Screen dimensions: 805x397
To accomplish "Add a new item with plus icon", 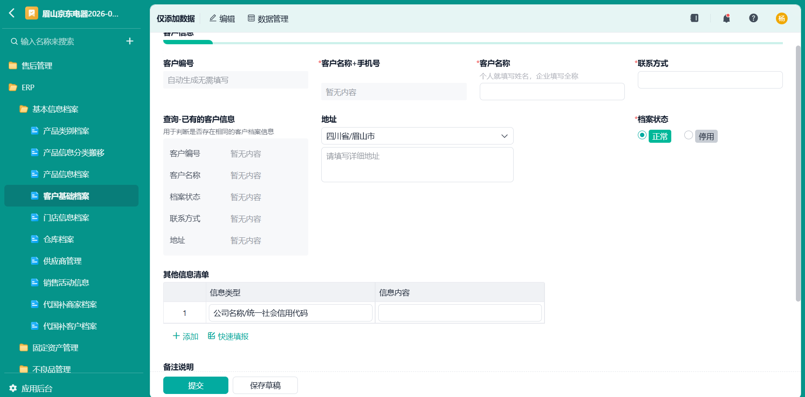I will (x=129, y=41).
